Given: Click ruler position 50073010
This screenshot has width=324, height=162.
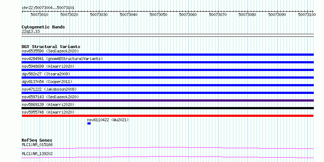Looking at the screenshot, I should 40,15.
